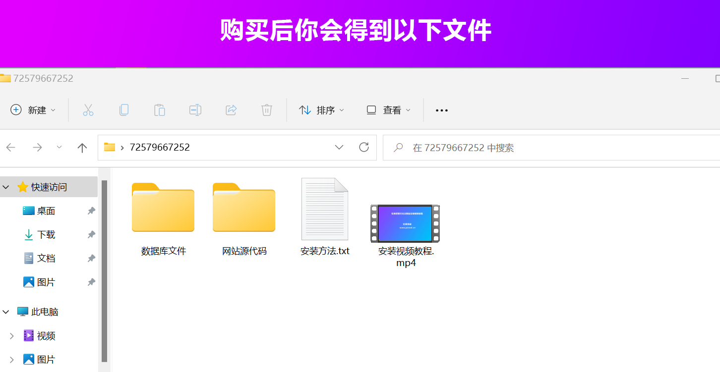Go back with the left arrow
Viewport: 720px width, 372px height.
point(11,147)
